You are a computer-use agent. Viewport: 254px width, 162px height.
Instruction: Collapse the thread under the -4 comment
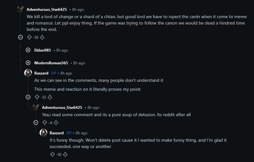(36, 123)
